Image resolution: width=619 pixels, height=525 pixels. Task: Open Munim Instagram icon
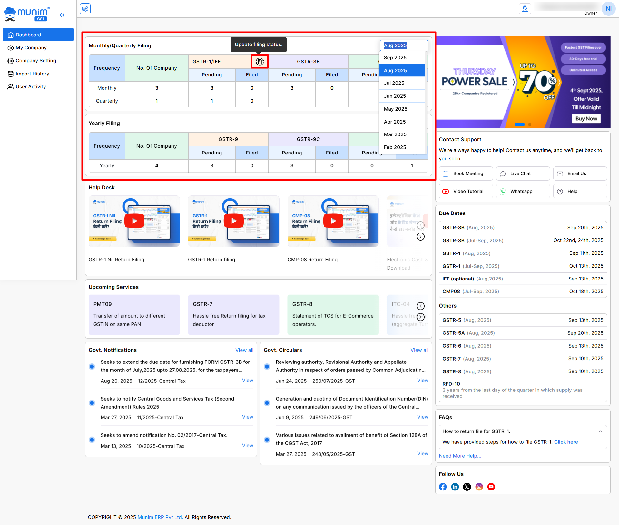pyautogui.click(x=479, y=487)
